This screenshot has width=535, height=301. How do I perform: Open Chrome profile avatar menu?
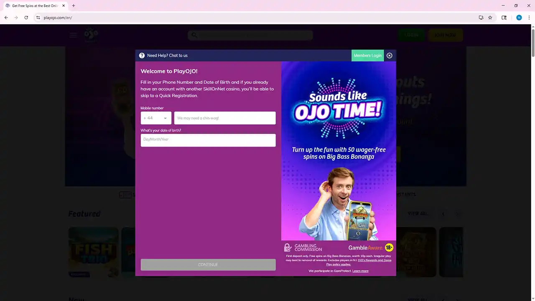pyautogui.click(x=519, y=18)
